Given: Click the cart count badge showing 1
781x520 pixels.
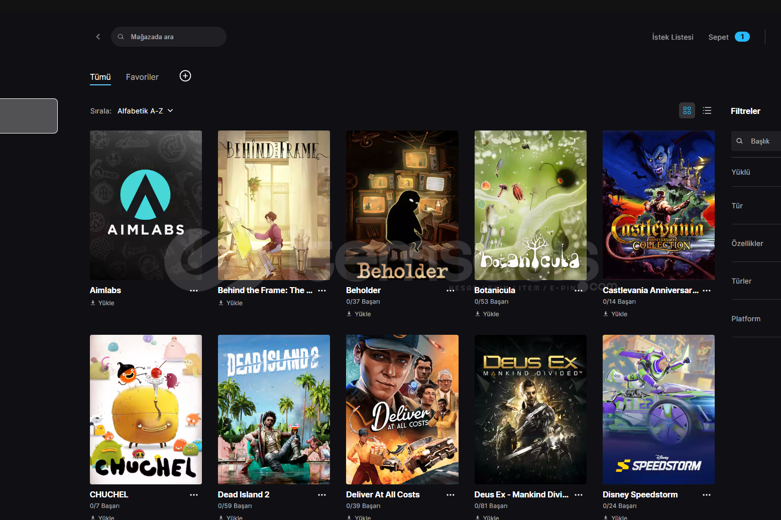Looking at the screenshot, I should click(x=742, y=37).
